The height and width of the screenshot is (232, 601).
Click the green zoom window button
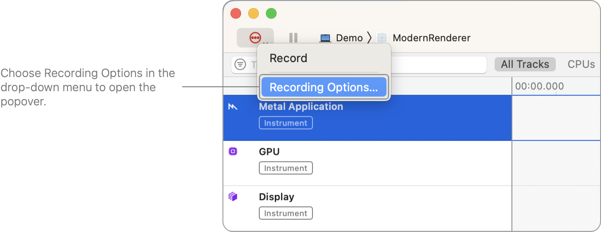(x=271, y=14)
